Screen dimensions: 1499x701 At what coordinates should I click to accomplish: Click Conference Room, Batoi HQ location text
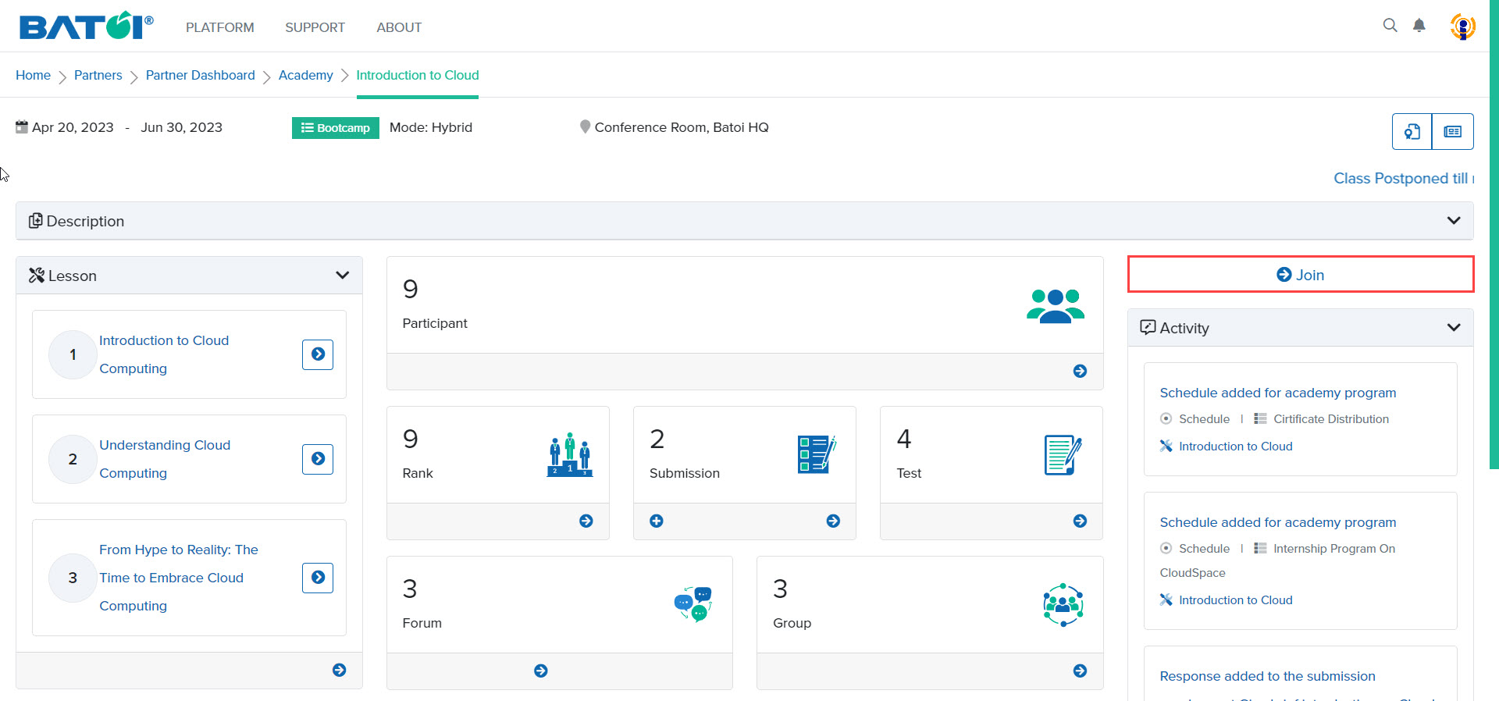point(682,127)
